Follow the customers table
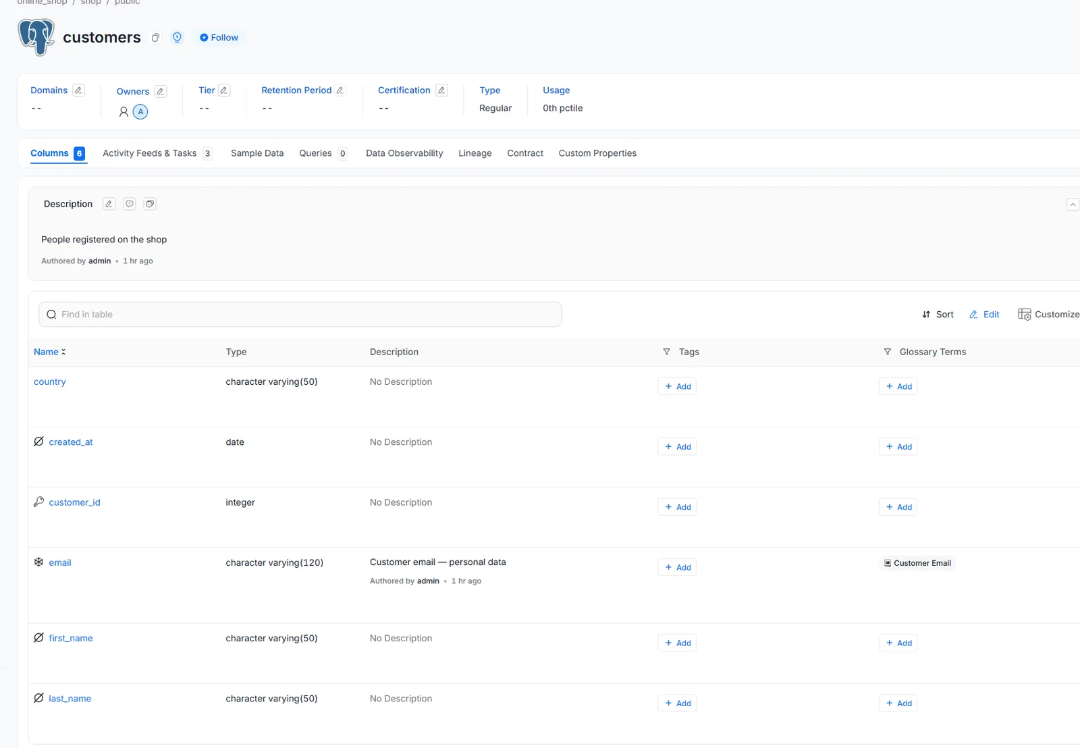Viewport: 1080px width, 748px height. [219, 38]
